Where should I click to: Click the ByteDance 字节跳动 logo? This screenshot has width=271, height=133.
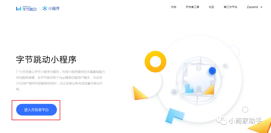26,8
